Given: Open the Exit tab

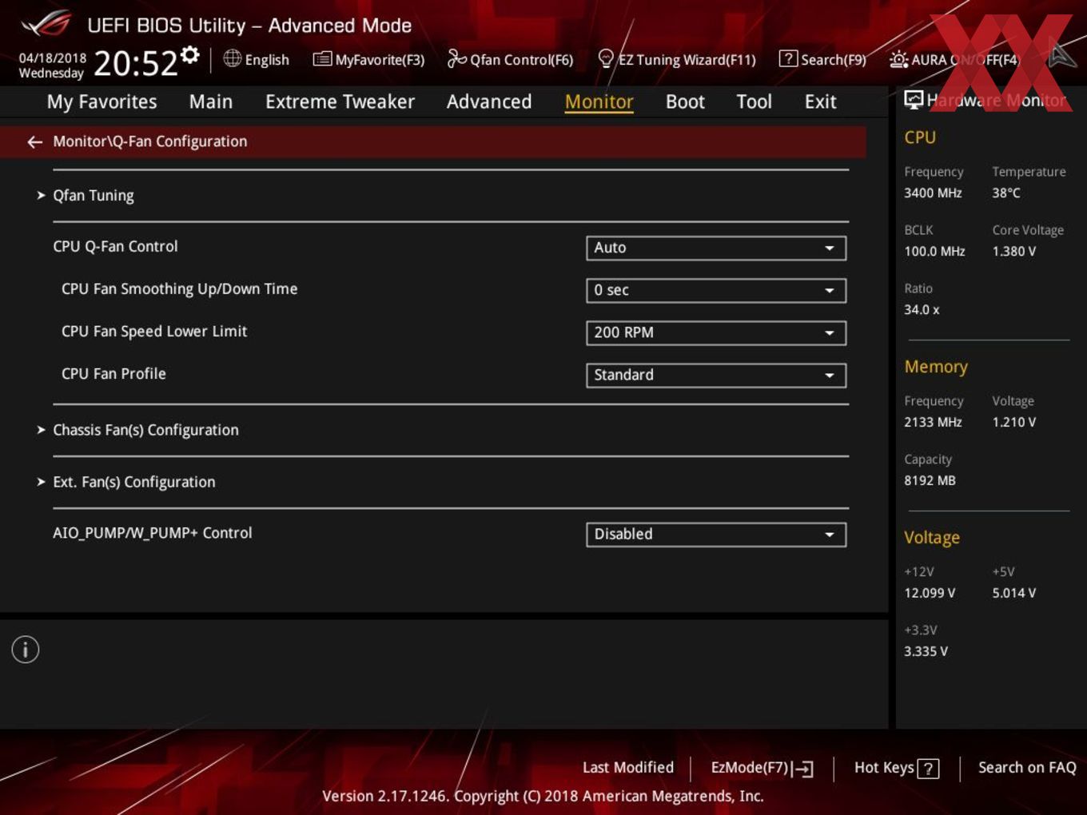Looking at the screenshot, I should tap(821, 101).
